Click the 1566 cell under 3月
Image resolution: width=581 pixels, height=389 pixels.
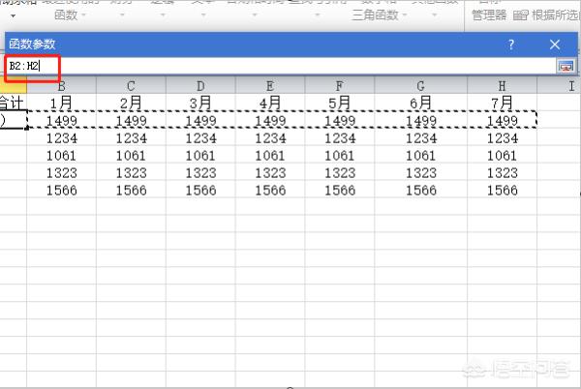pyautogui.click(x=200, y=190)
